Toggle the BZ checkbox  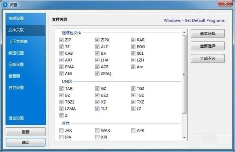61,95
